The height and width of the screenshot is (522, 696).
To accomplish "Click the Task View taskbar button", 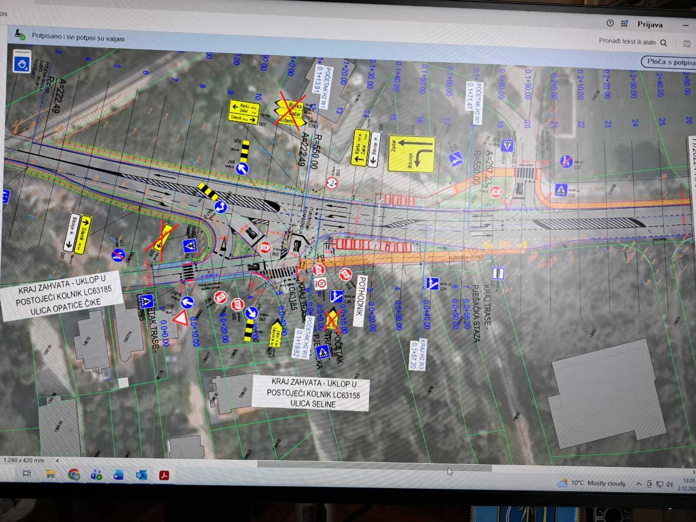I will coord(27,473).
